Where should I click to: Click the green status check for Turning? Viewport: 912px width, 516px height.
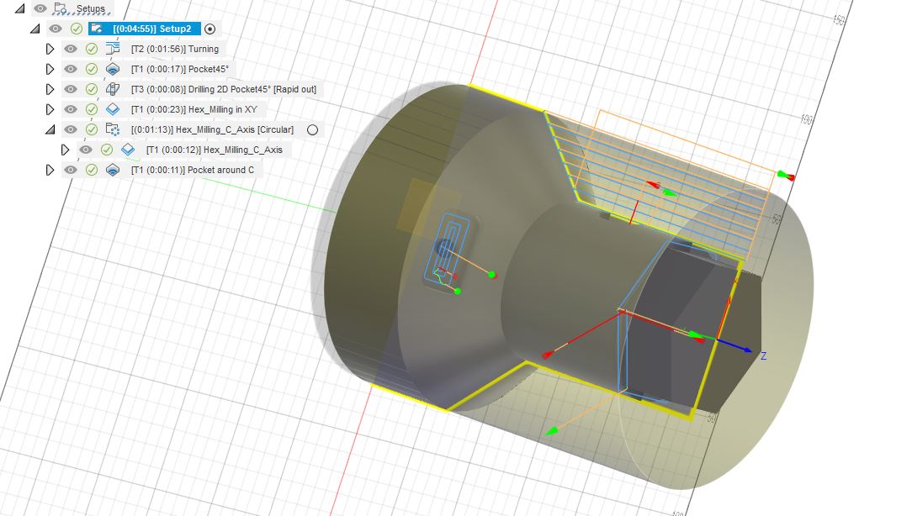(92, 49)
